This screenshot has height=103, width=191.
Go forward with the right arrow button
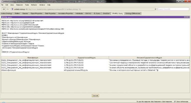[8, 9]
